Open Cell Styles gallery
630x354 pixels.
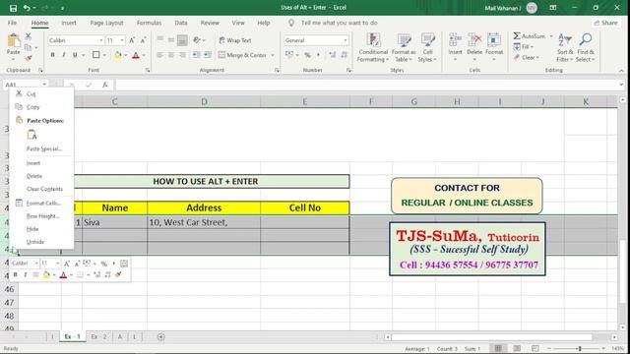coord(427,48)
